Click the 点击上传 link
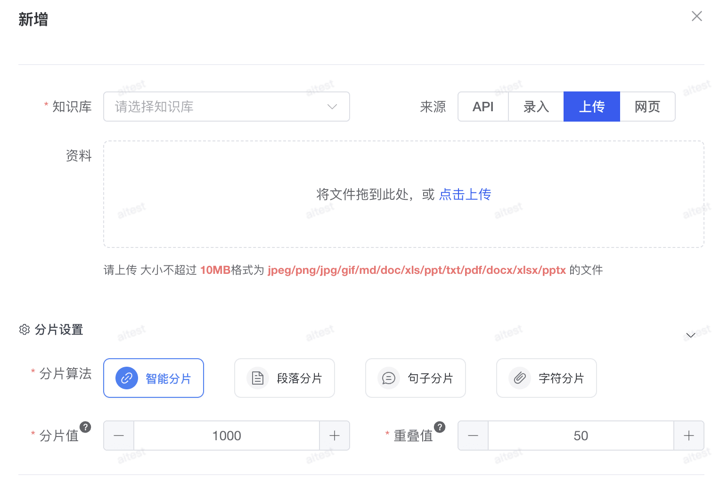The height and width of the screenshot is (477, 720). click(465, 194)
